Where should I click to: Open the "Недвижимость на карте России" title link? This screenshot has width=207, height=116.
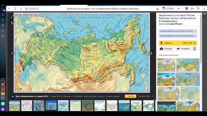177,17
